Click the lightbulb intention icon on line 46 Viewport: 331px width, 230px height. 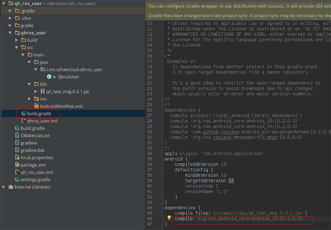click(169, 218)
